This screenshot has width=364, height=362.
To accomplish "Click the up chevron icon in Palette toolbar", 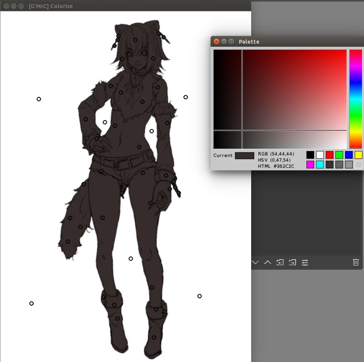I will (267, 262).
